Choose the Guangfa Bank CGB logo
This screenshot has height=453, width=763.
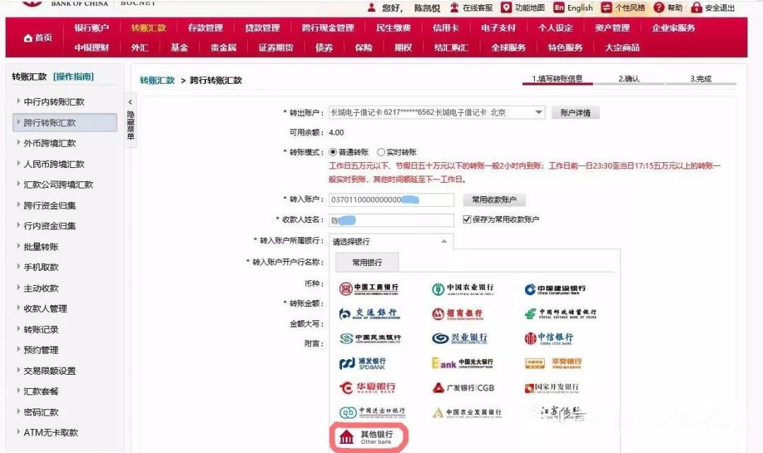[463, 388]
